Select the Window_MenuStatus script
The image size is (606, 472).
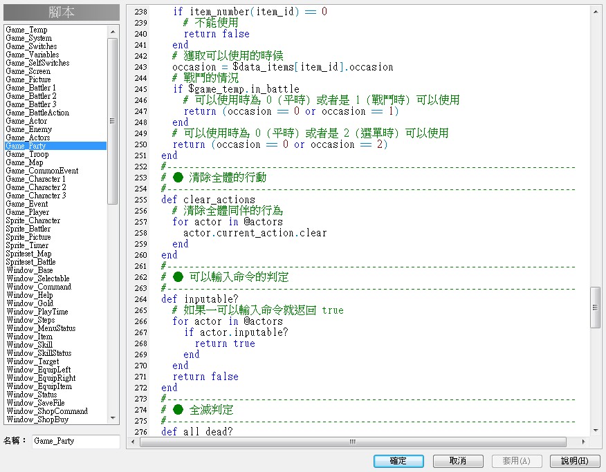[41, 328]
